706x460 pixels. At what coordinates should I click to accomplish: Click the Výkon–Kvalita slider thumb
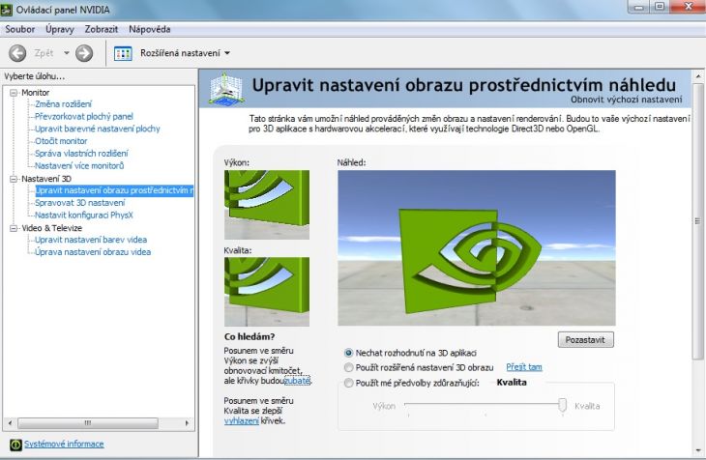pos(562,405)
